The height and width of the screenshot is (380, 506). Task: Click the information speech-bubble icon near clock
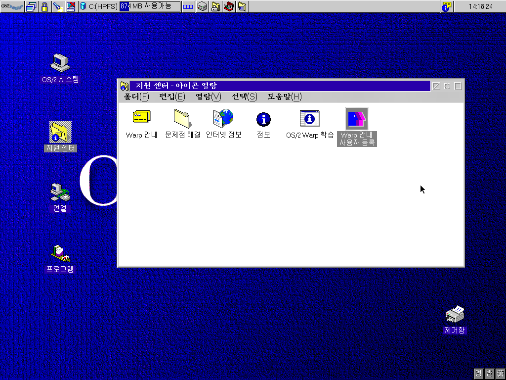(447, 6)
